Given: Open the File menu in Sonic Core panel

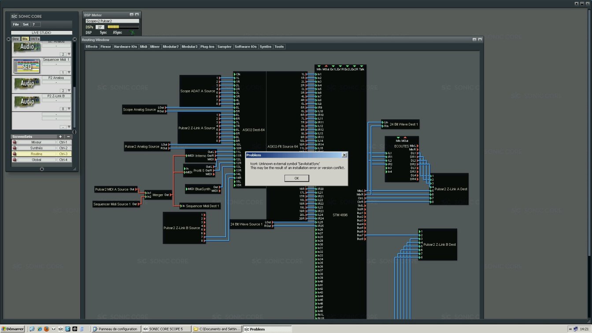Looking at the screenshot, I should tap(16, 24).
